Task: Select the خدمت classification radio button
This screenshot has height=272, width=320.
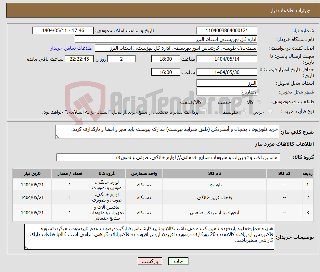Action: tap(237, 101)
